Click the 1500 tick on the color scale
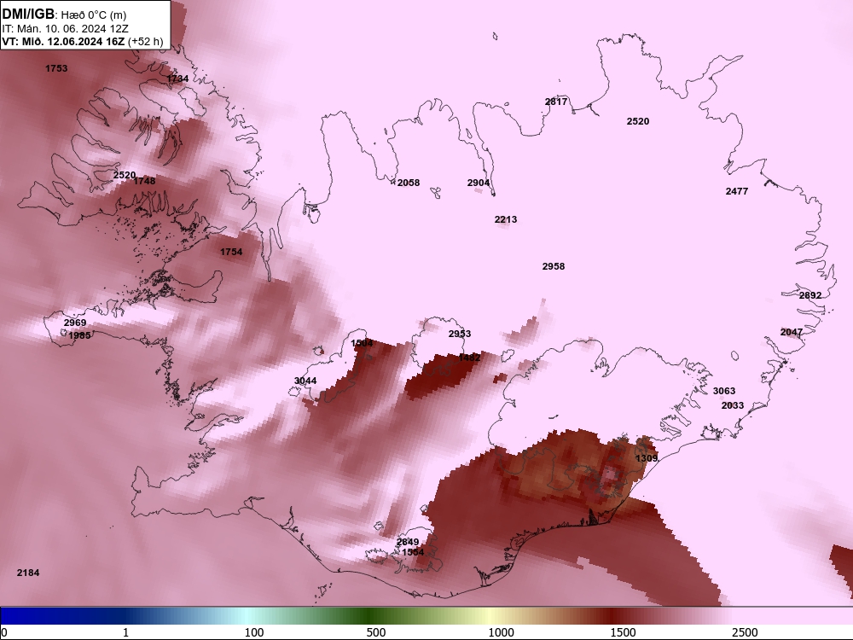Viewport: 853px width, 640px height. tap(623, 632)
